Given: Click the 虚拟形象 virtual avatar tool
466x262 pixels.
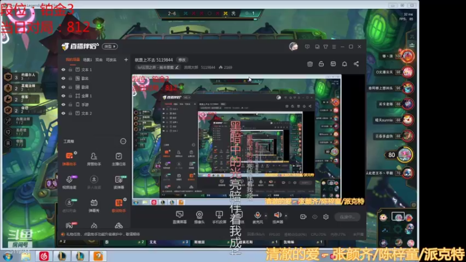Looking at the screenshot, I should pos(69,206).
